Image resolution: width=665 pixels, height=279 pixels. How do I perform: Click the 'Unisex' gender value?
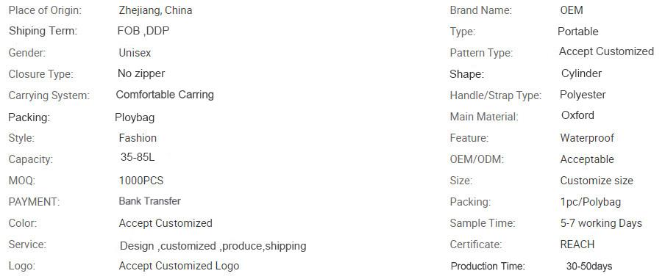pos(135,53)
